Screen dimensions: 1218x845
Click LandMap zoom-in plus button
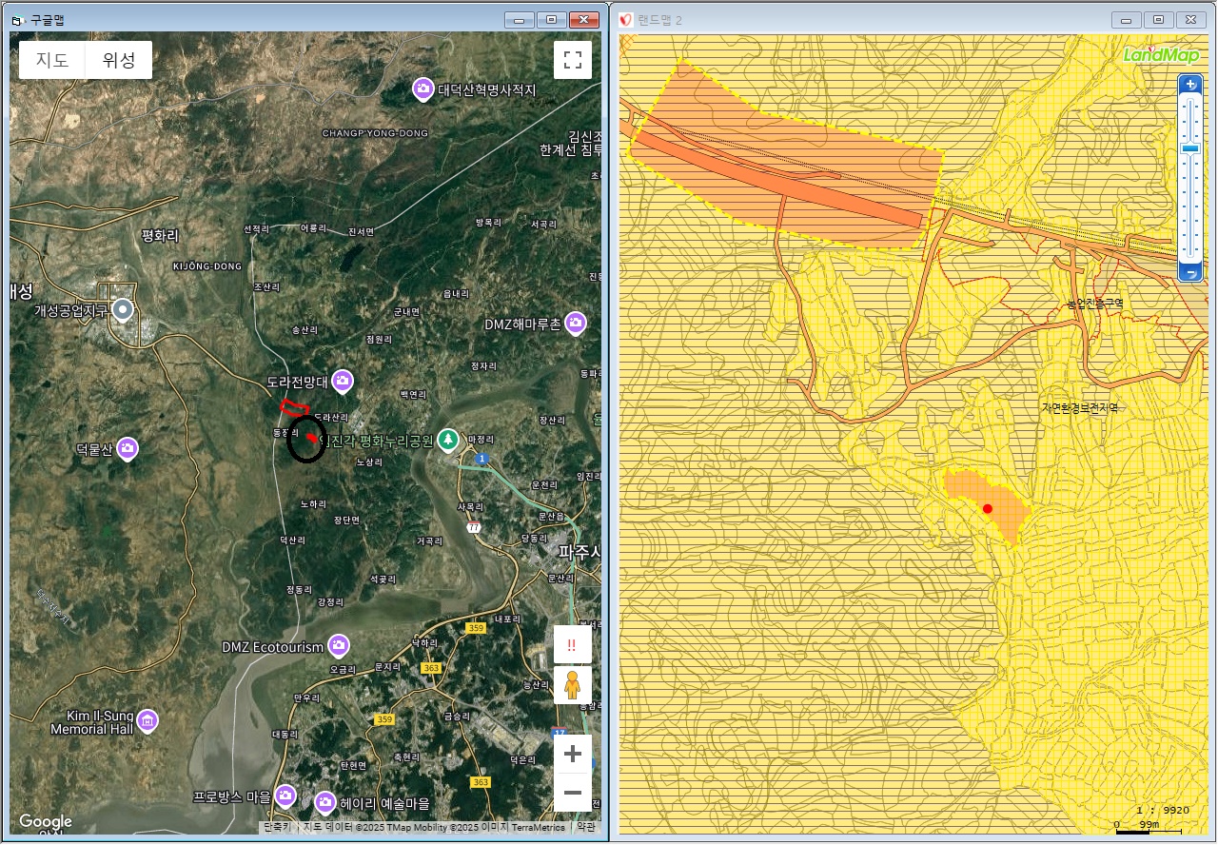[x=1190, y=85]
